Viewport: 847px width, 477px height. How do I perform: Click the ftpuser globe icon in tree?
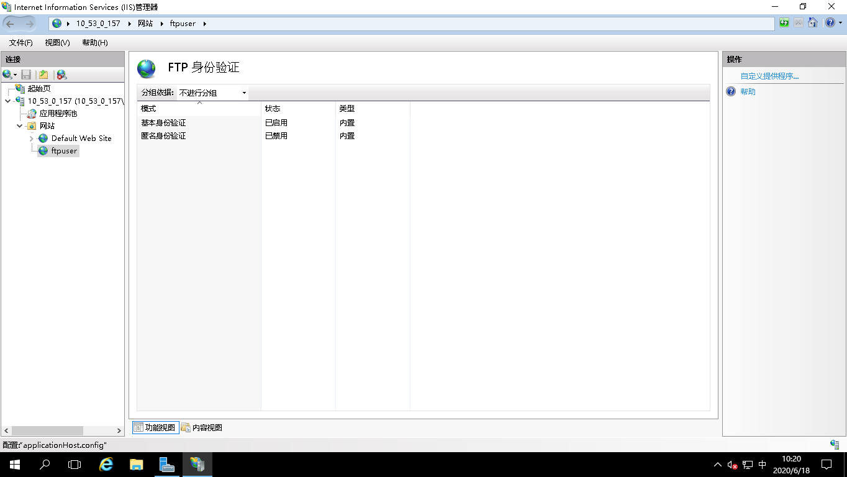(x=43, y=151)
